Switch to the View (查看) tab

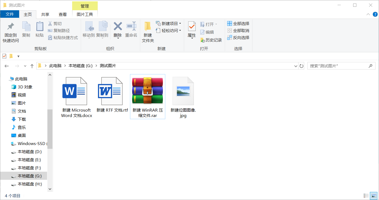63,14
